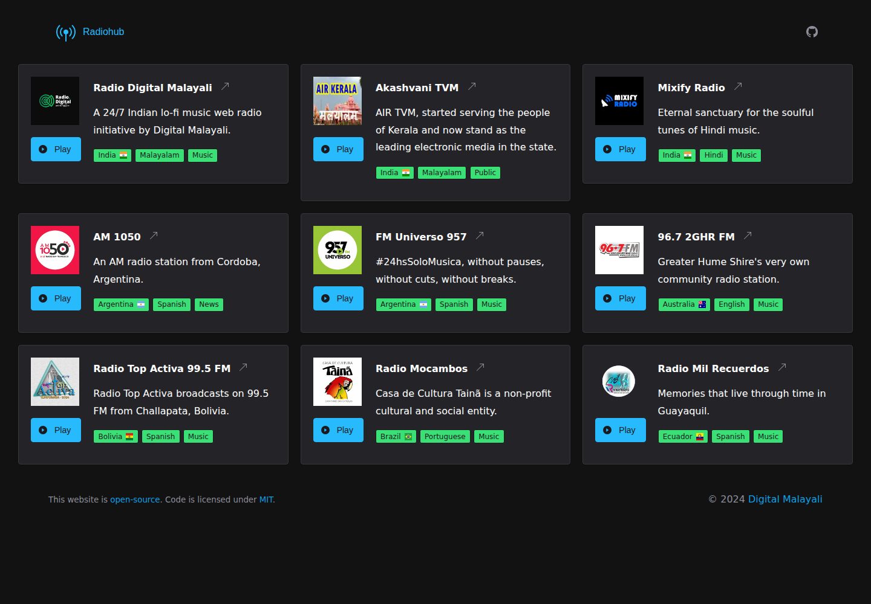The image size is (871, 604).
Task: Click the Tainã parrot logo thumbnail
Action: (338, 382)
